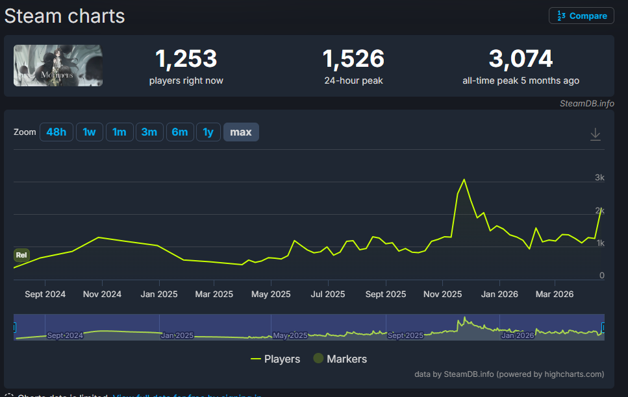Click the chart download icon

coord(596,134)
